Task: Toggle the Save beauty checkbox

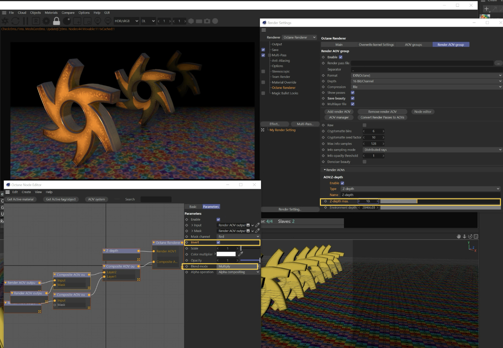Action: [352, 98]
